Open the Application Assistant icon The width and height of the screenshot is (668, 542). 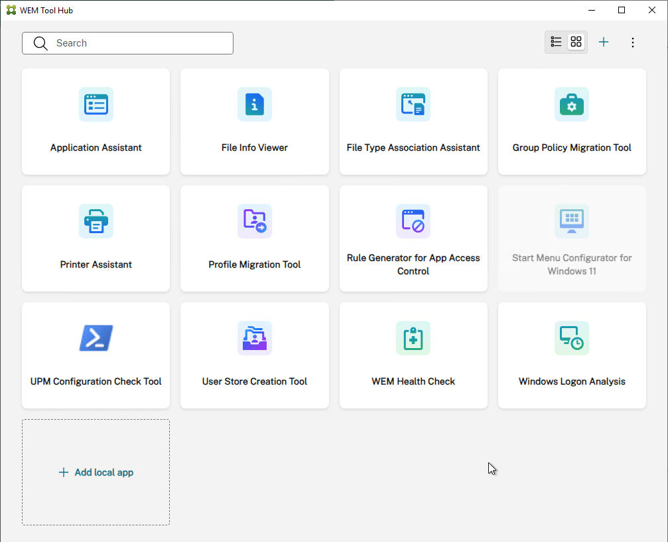coord(96,104)
